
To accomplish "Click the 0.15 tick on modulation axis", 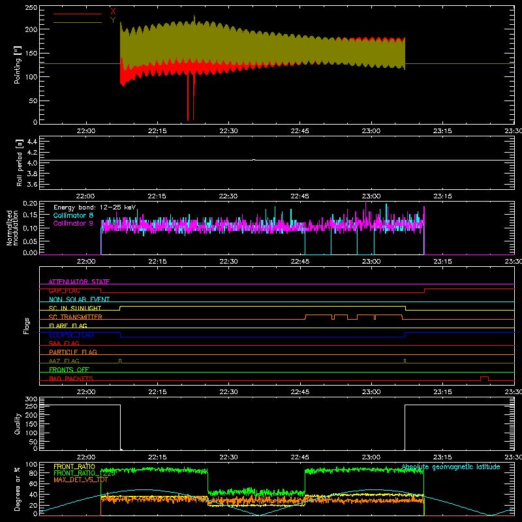I will coord(30,215).
